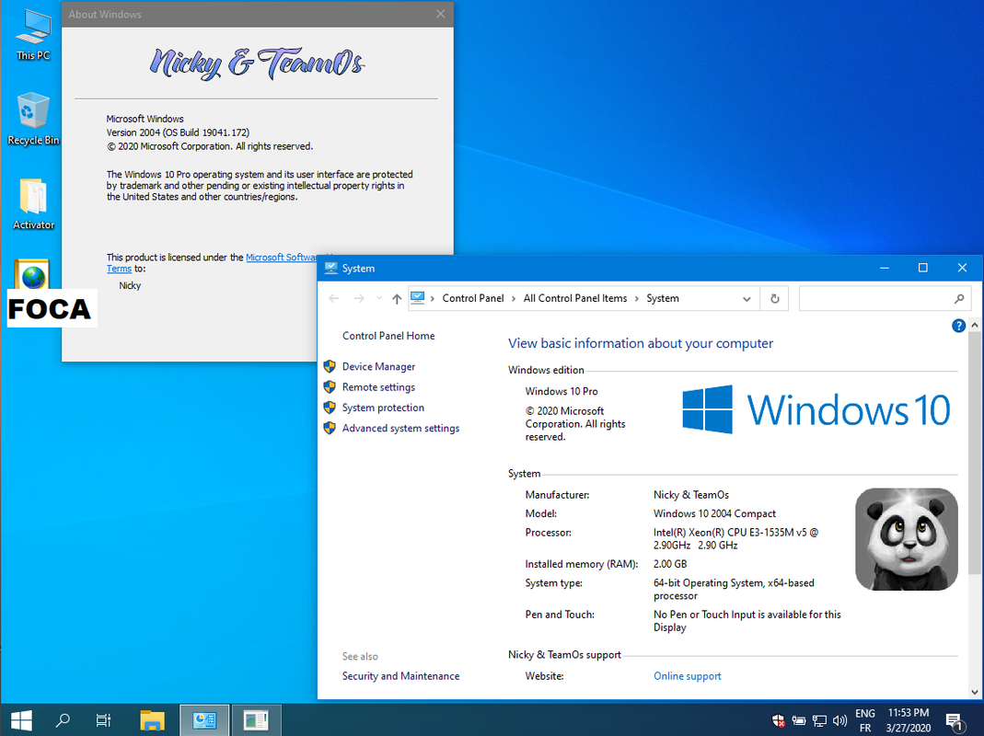Open recent locations dropdown in System window
Image resolution: width=984 pixels, height=736 pixels.
coord(379,299)
